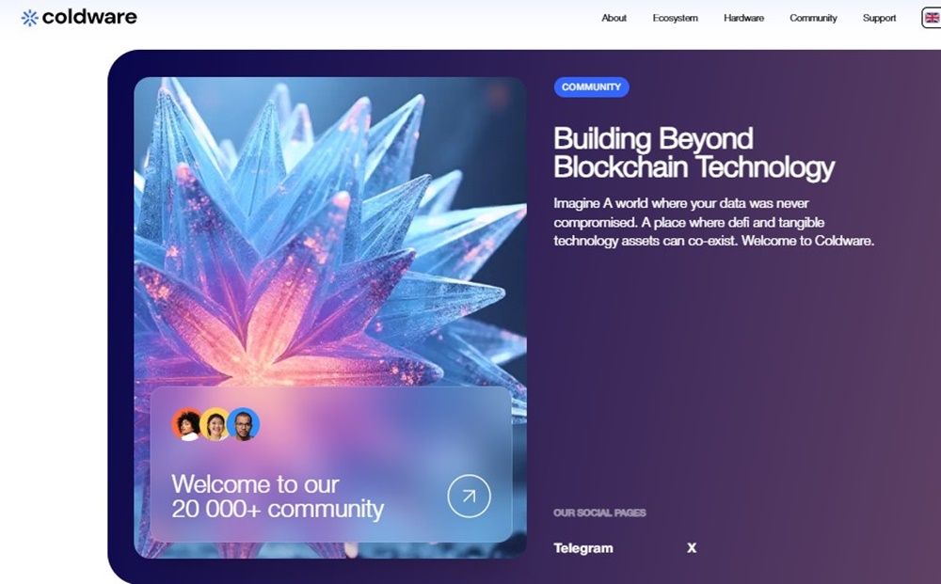Click the blue COMMUNITY badge

[x=591, y=87]
